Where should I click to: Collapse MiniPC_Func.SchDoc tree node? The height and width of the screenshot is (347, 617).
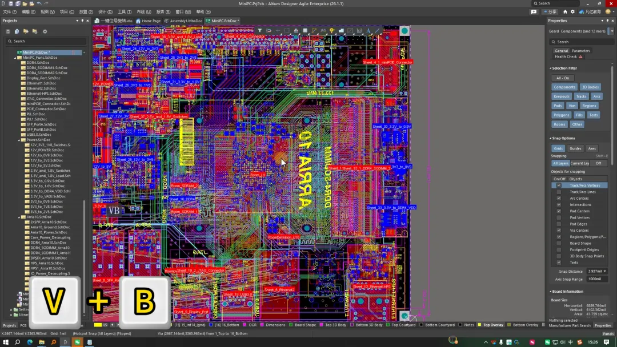click(x=15, y=58)
